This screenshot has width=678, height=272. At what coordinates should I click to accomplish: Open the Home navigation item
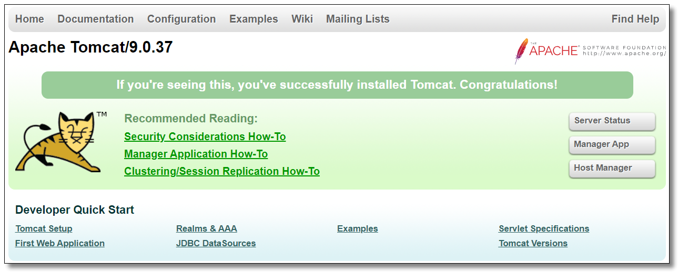click(x=29, y=19)
